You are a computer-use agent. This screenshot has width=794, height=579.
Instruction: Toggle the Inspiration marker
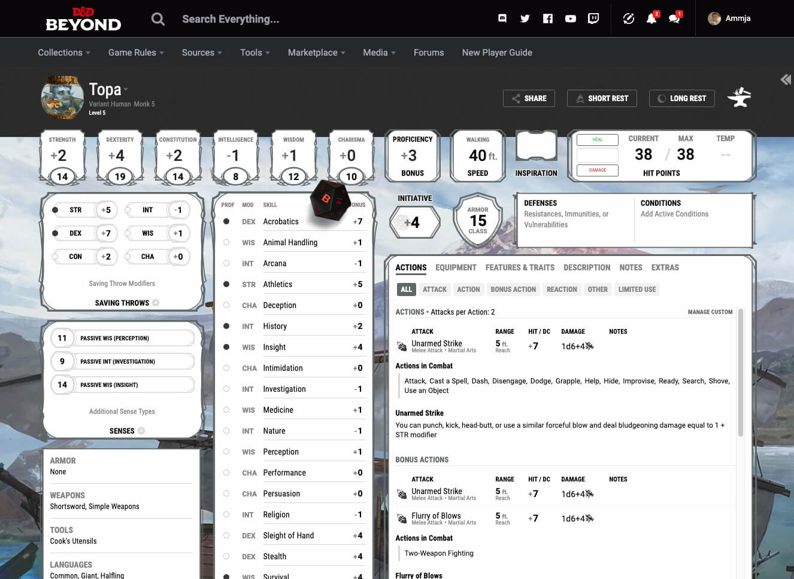click(x=536, y=145)
